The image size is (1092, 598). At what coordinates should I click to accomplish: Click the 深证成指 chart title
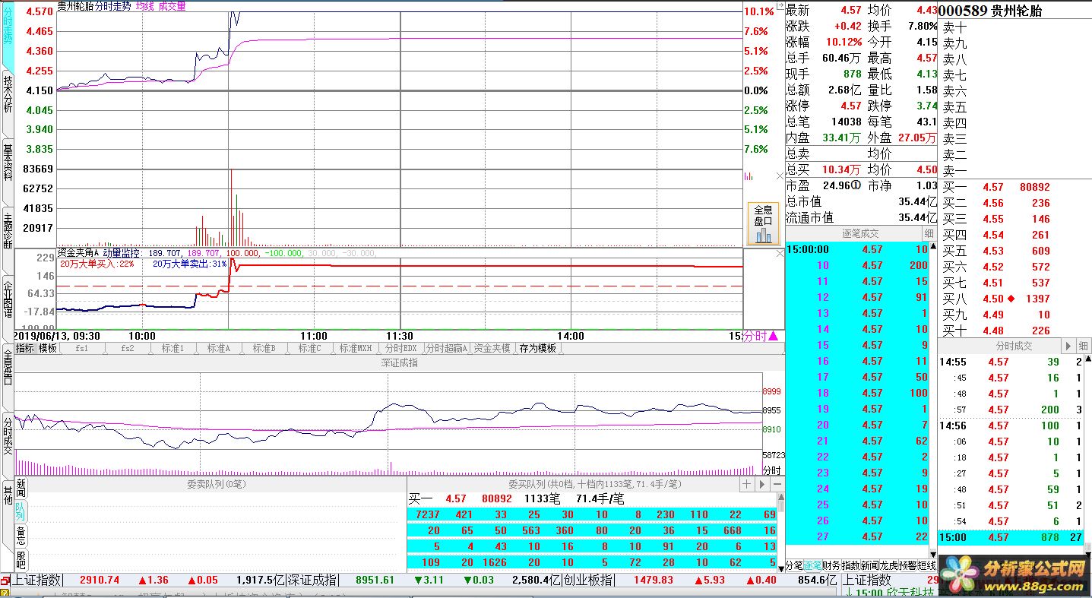pyautogui.click(x=399, y=362)
